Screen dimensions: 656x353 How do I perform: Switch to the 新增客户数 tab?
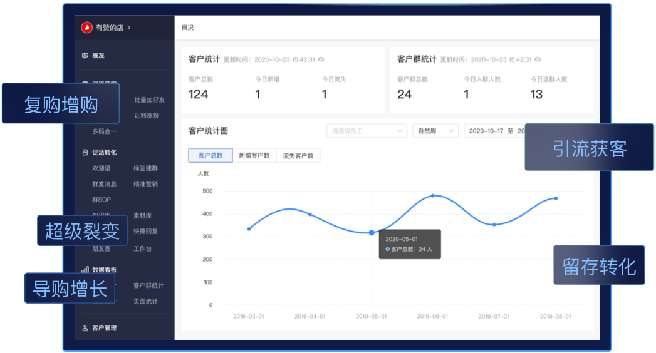[x=254, y=156]
